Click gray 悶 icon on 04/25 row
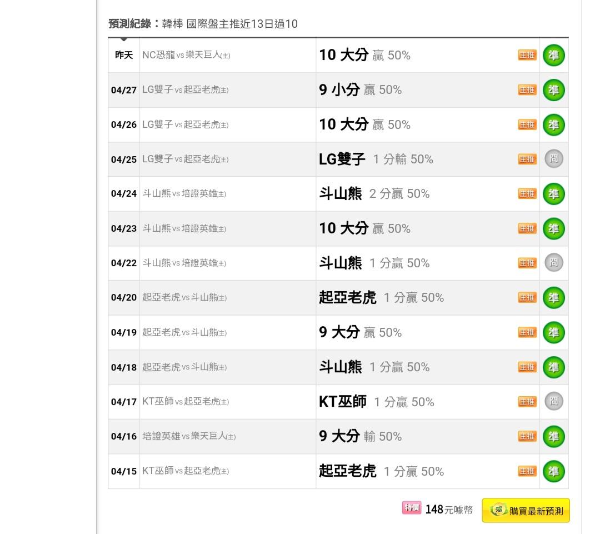 tap(553, 159)
